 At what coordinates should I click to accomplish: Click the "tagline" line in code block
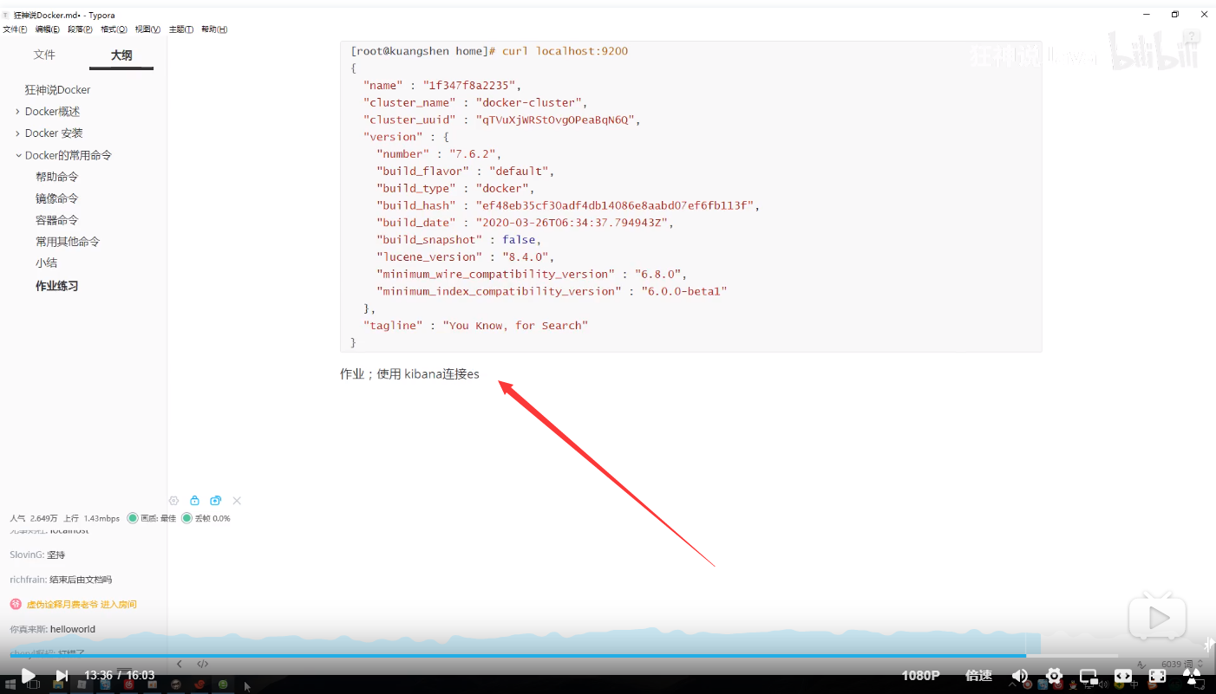tap(475, 326)
